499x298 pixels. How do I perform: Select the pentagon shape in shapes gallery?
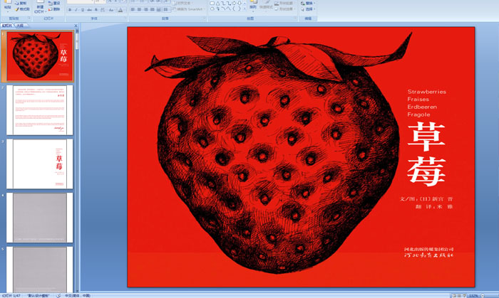pyautogui.click(x=212, y=9)
